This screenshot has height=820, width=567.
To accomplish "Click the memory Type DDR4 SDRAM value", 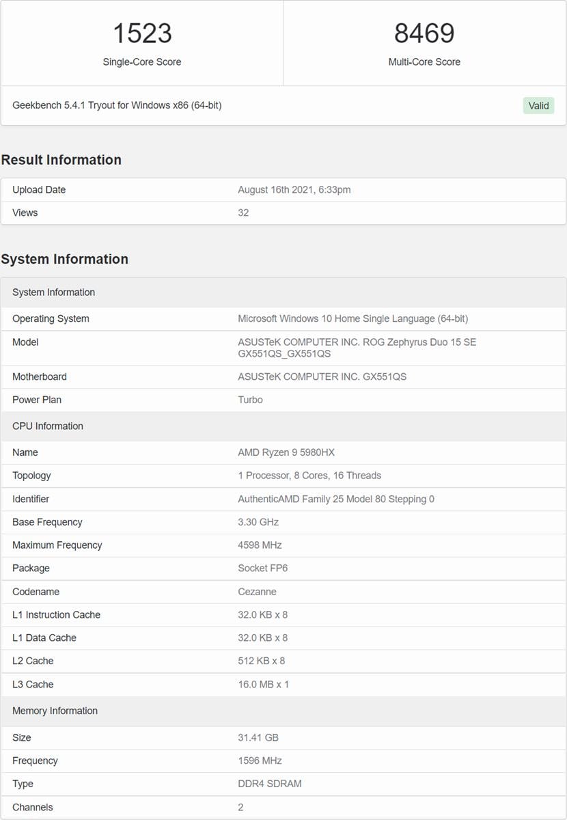I will [269, 784].
